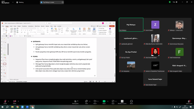The image size is (194, 109).
Task: Open the Zoom Workplace dropdown arrow
Action: pos(13,2)
